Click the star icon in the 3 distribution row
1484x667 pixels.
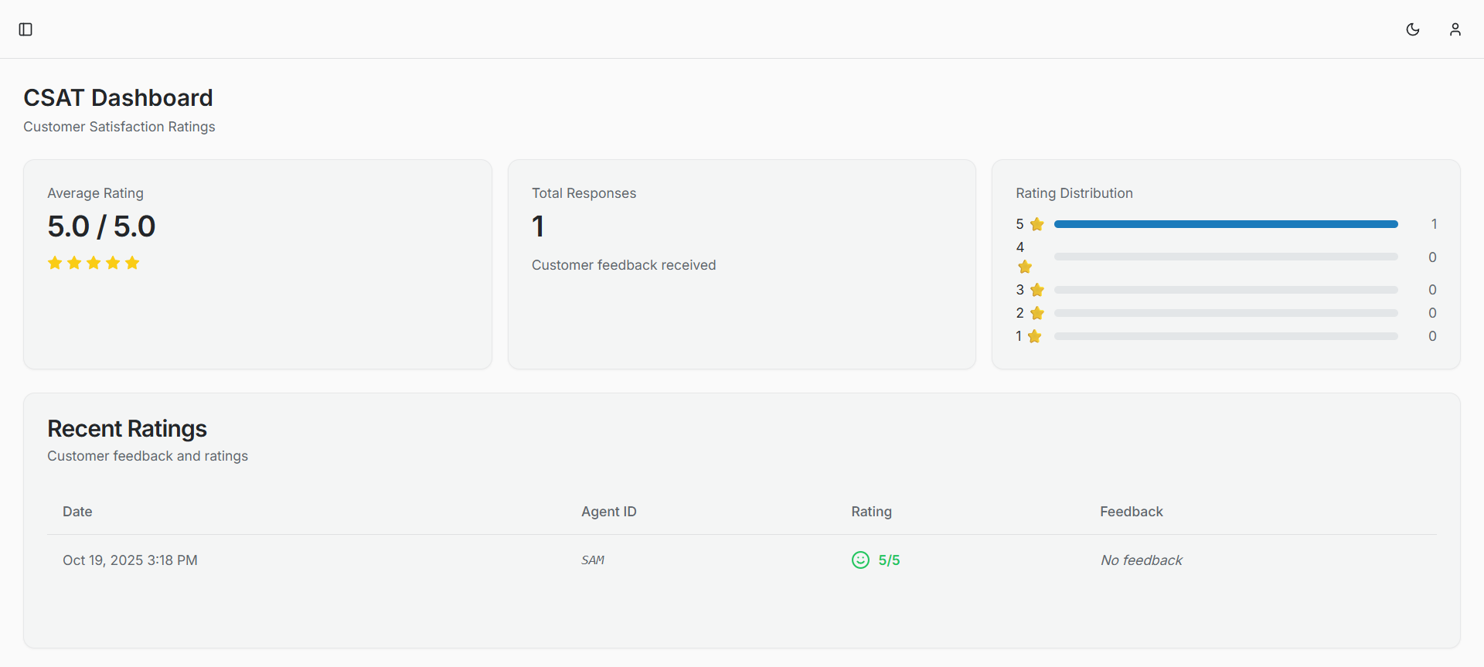click(1037, 290)
